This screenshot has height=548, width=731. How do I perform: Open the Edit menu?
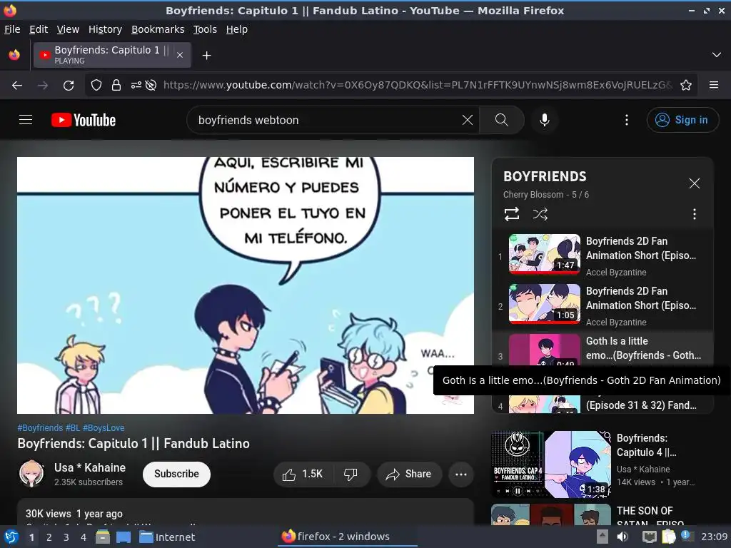coord(39,29)
